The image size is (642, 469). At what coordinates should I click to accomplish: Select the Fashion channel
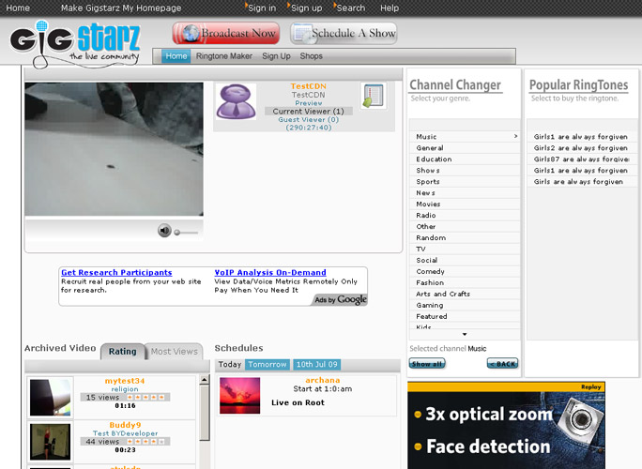pyautogui.click(x=465, y=282)
